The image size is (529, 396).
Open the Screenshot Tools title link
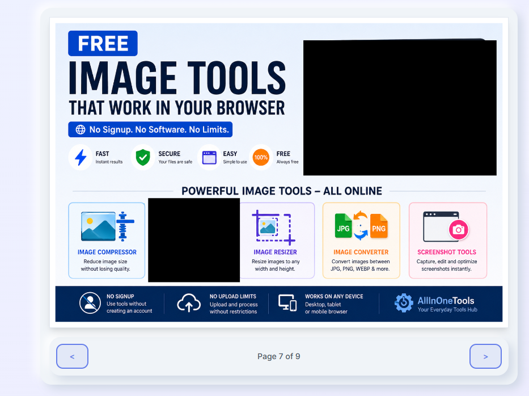(x=447, y=252)
